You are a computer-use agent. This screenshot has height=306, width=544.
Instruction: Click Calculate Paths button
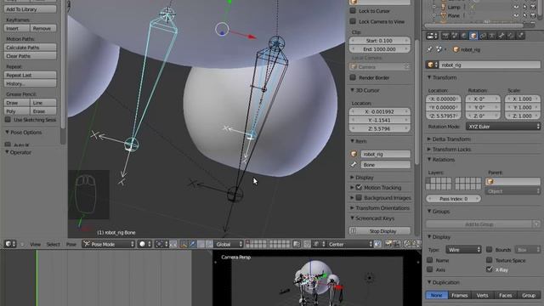point(31,48)
